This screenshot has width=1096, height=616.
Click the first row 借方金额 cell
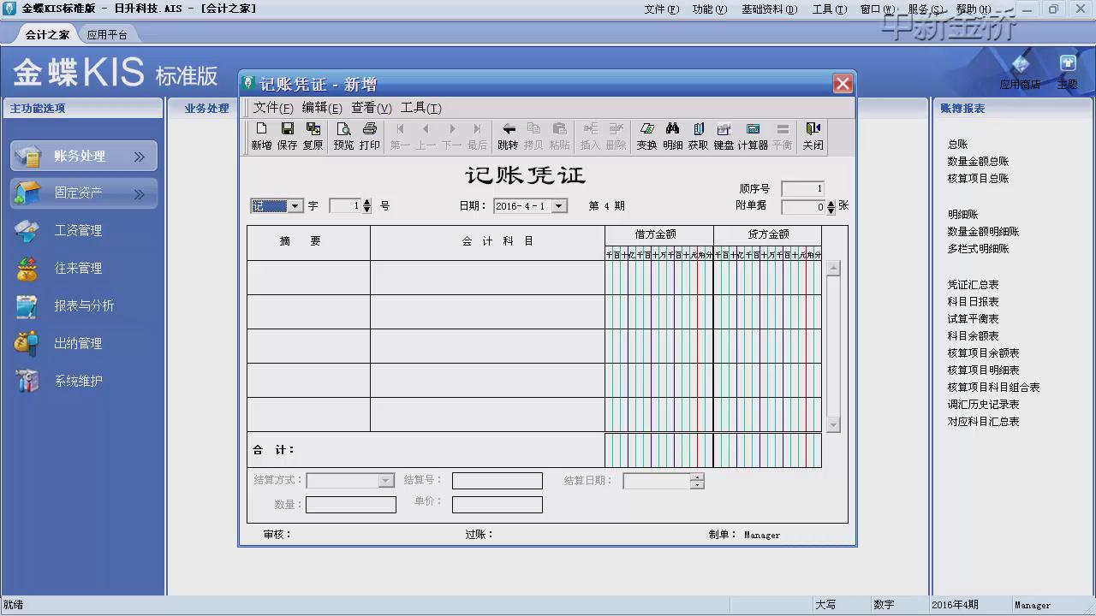click(658, 277)
